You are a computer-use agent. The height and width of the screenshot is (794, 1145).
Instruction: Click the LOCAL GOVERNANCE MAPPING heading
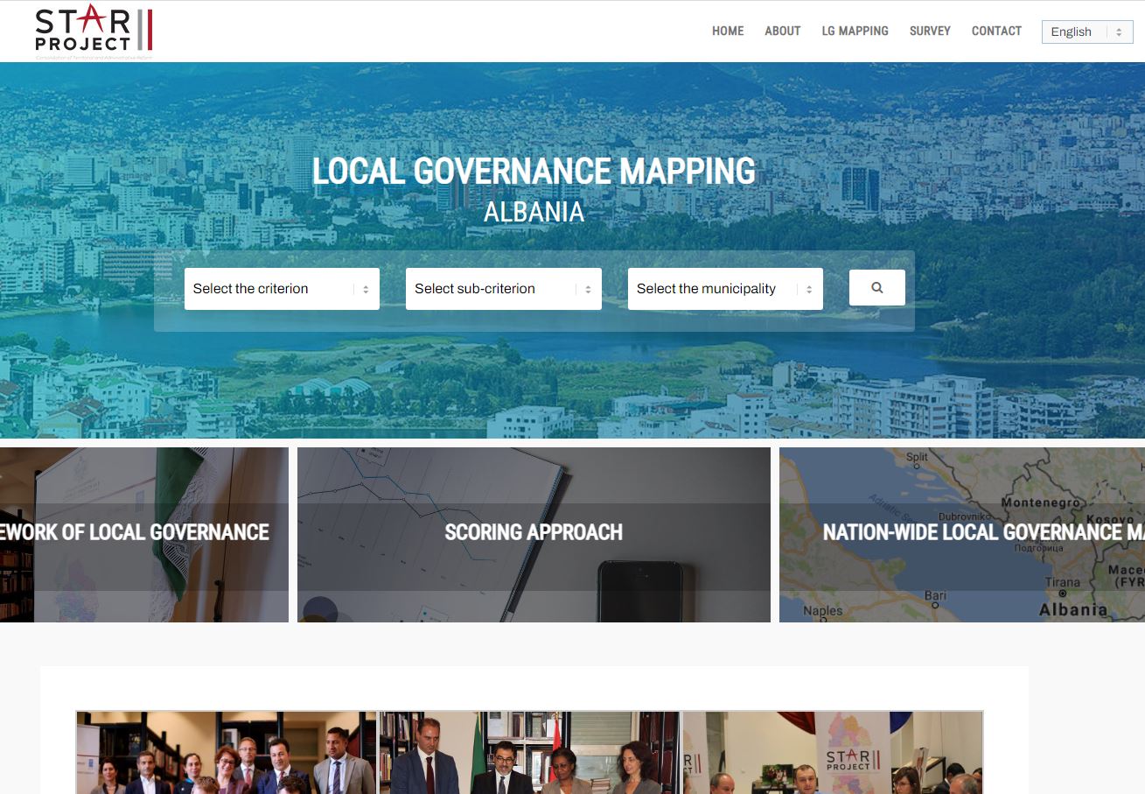534,172
